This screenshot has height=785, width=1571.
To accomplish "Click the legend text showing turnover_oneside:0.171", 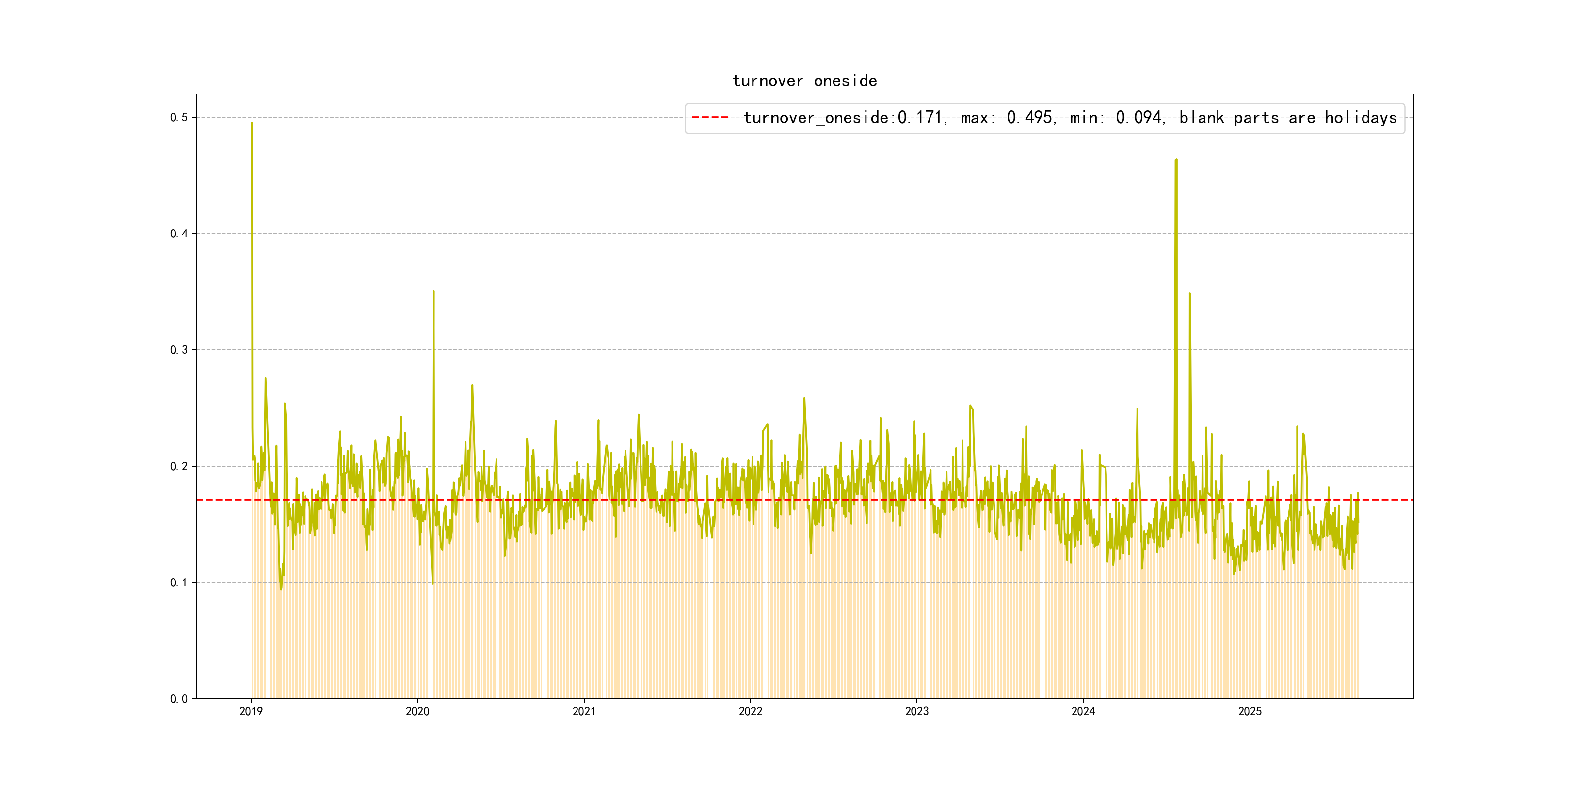I will click(x=844, y=118).
